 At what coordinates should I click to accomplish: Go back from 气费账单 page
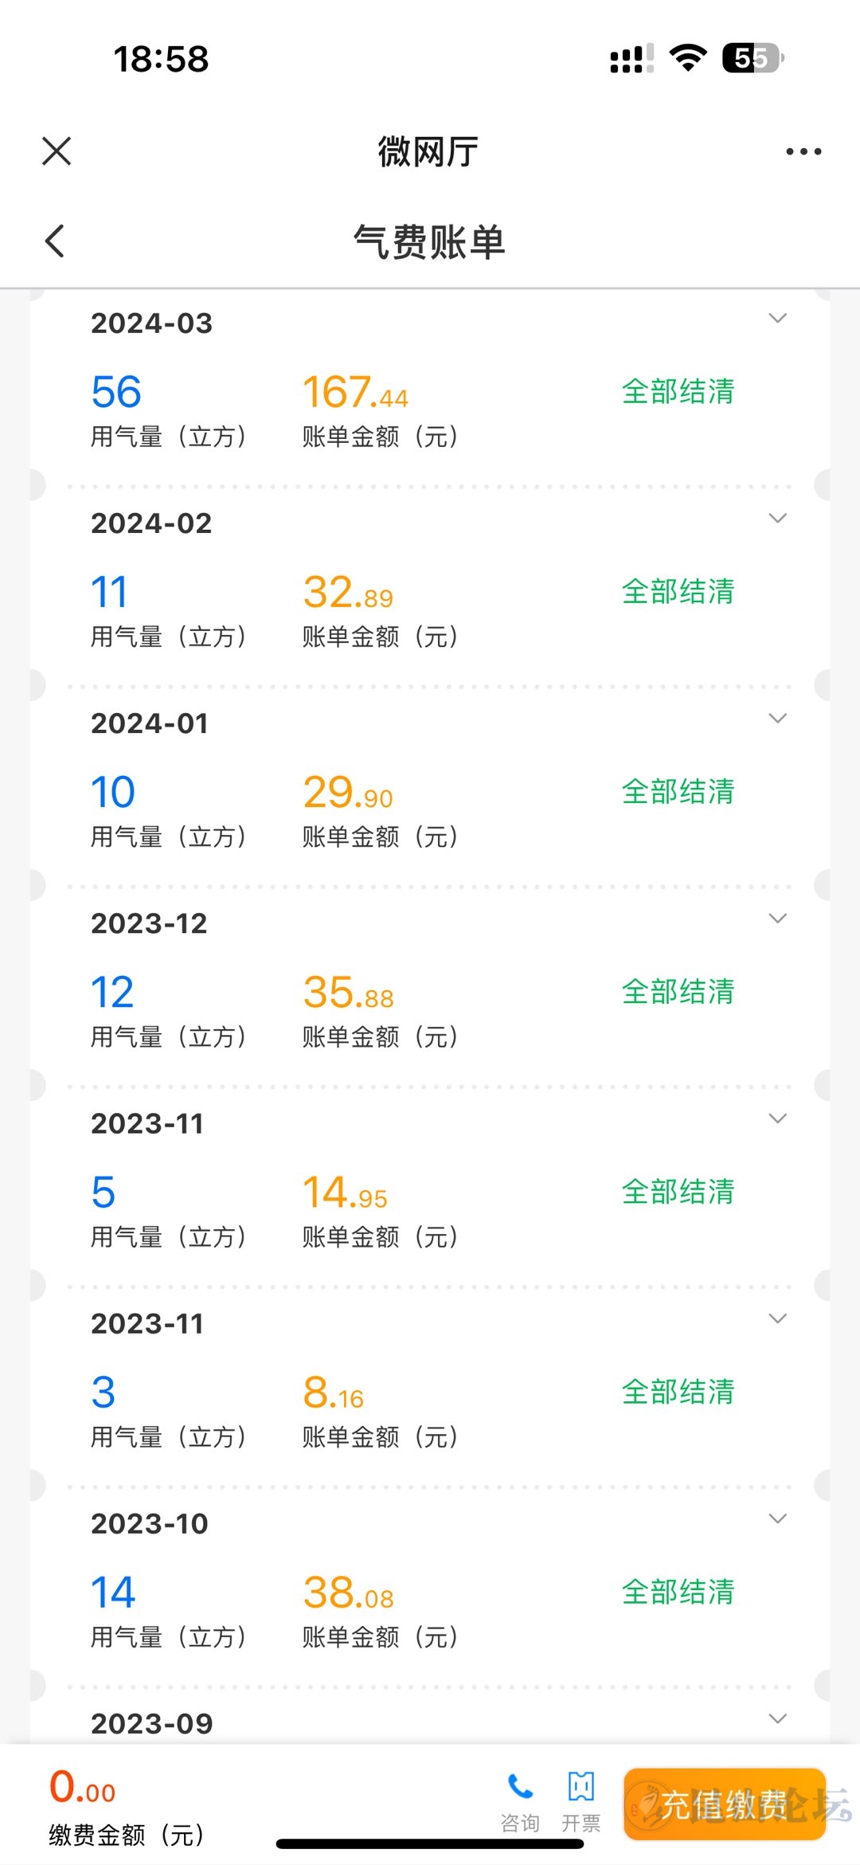tap(54, 241)
